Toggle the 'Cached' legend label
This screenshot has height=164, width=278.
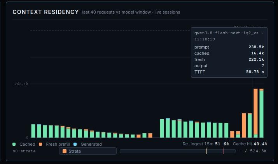point(27,144)
